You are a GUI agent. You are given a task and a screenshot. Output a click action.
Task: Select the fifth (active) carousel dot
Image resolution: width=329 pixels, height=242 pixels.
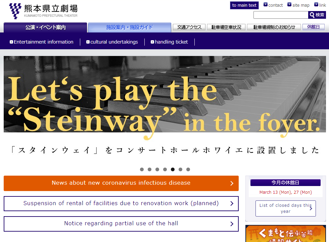173,169
